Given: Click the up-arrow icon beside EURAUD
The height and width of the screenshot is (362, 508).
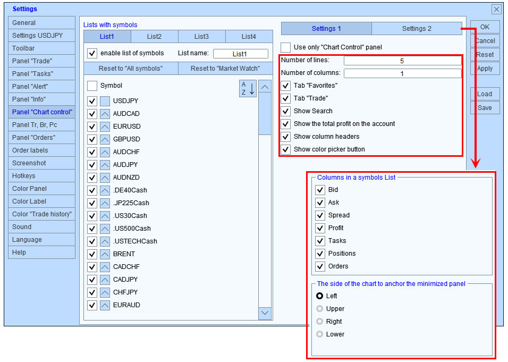Looking at the screenshot, I should pos(105,305).
